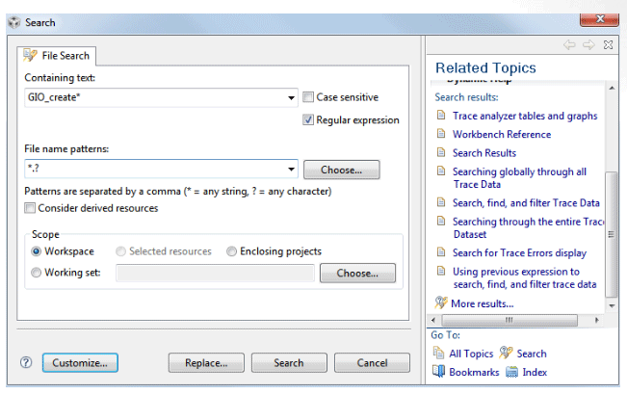This screenshot has width=627, height=394.
Task: Click the Index icon in Go To
Action: 512,372
